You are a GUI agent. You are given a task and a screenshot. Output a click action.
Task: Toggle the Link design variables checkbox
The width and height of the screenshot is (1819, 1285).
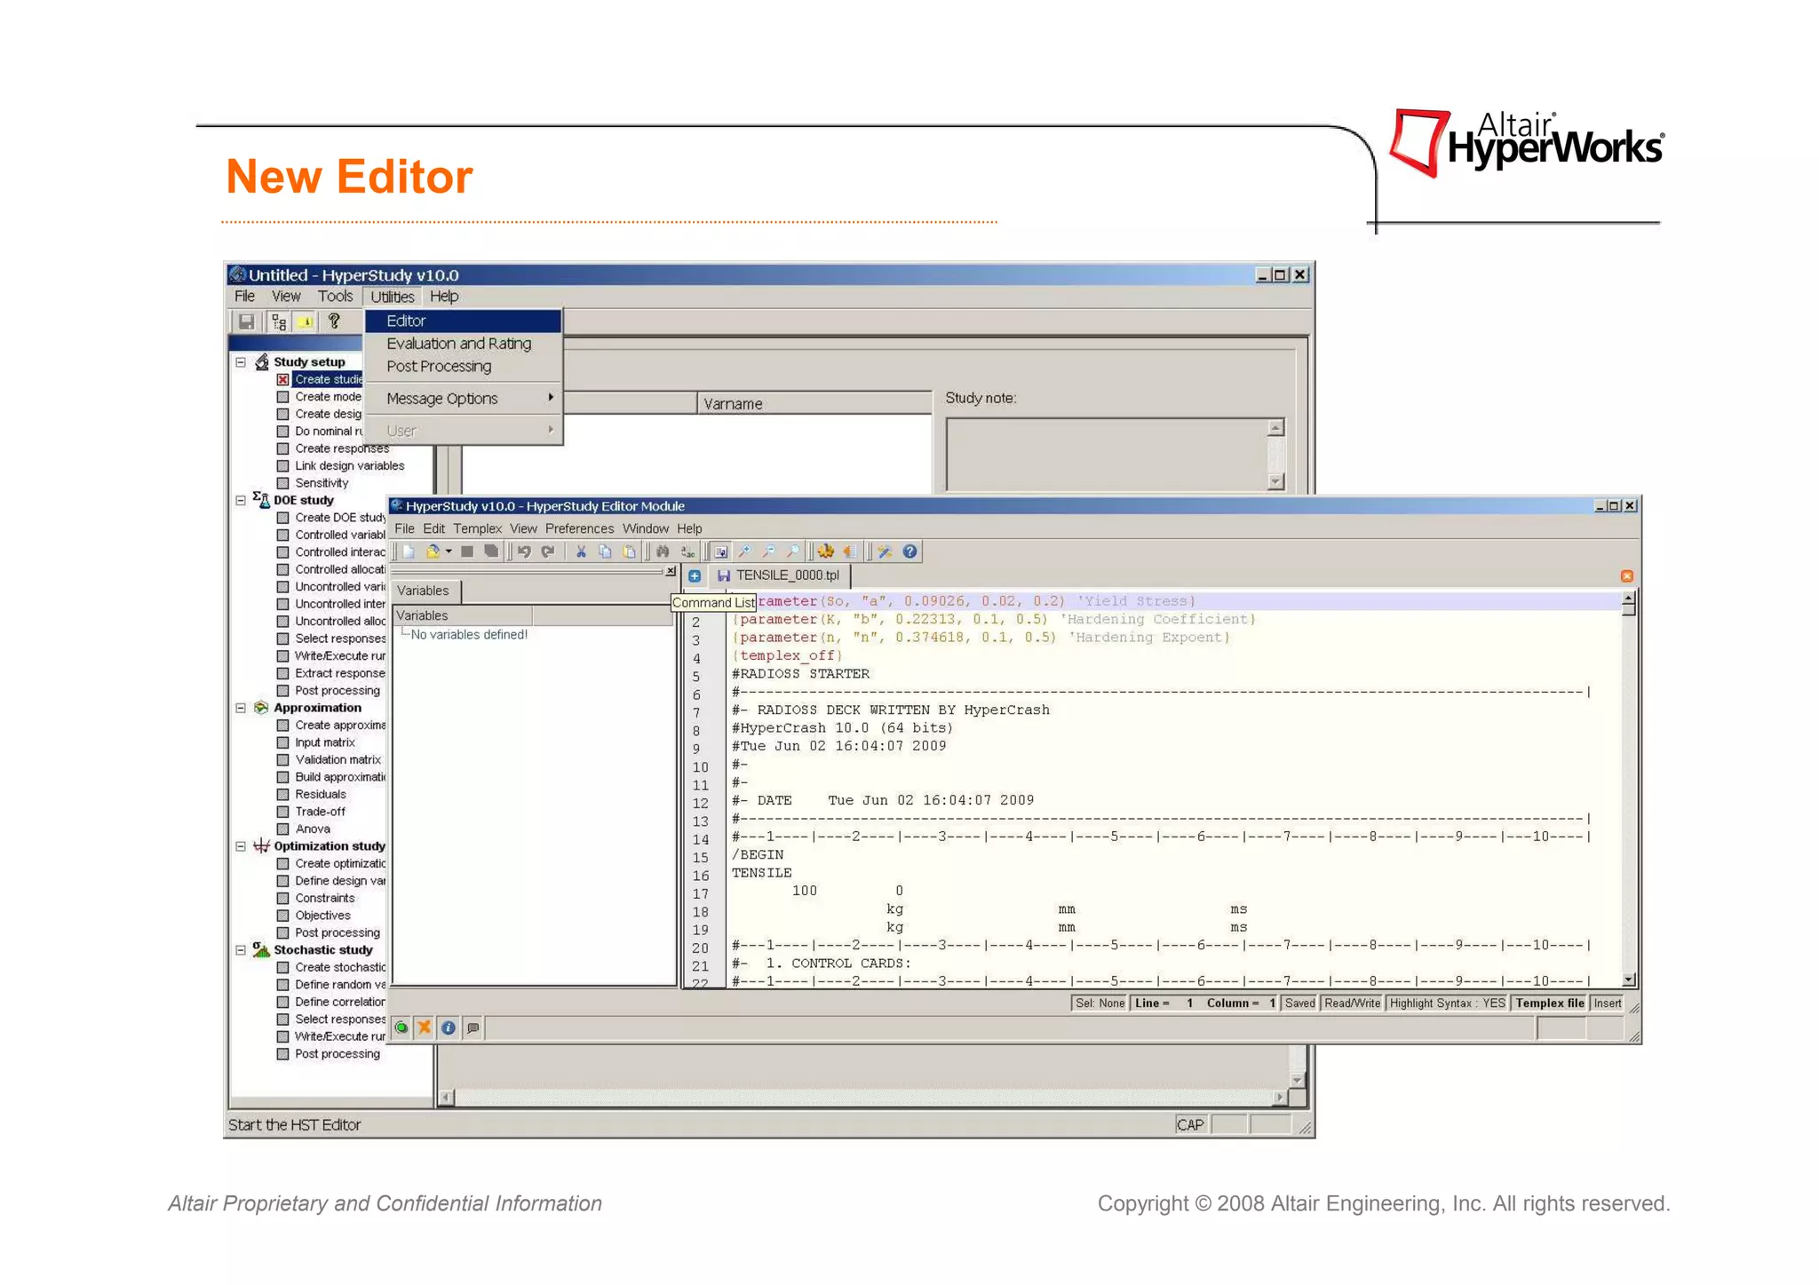pos(282,465)
